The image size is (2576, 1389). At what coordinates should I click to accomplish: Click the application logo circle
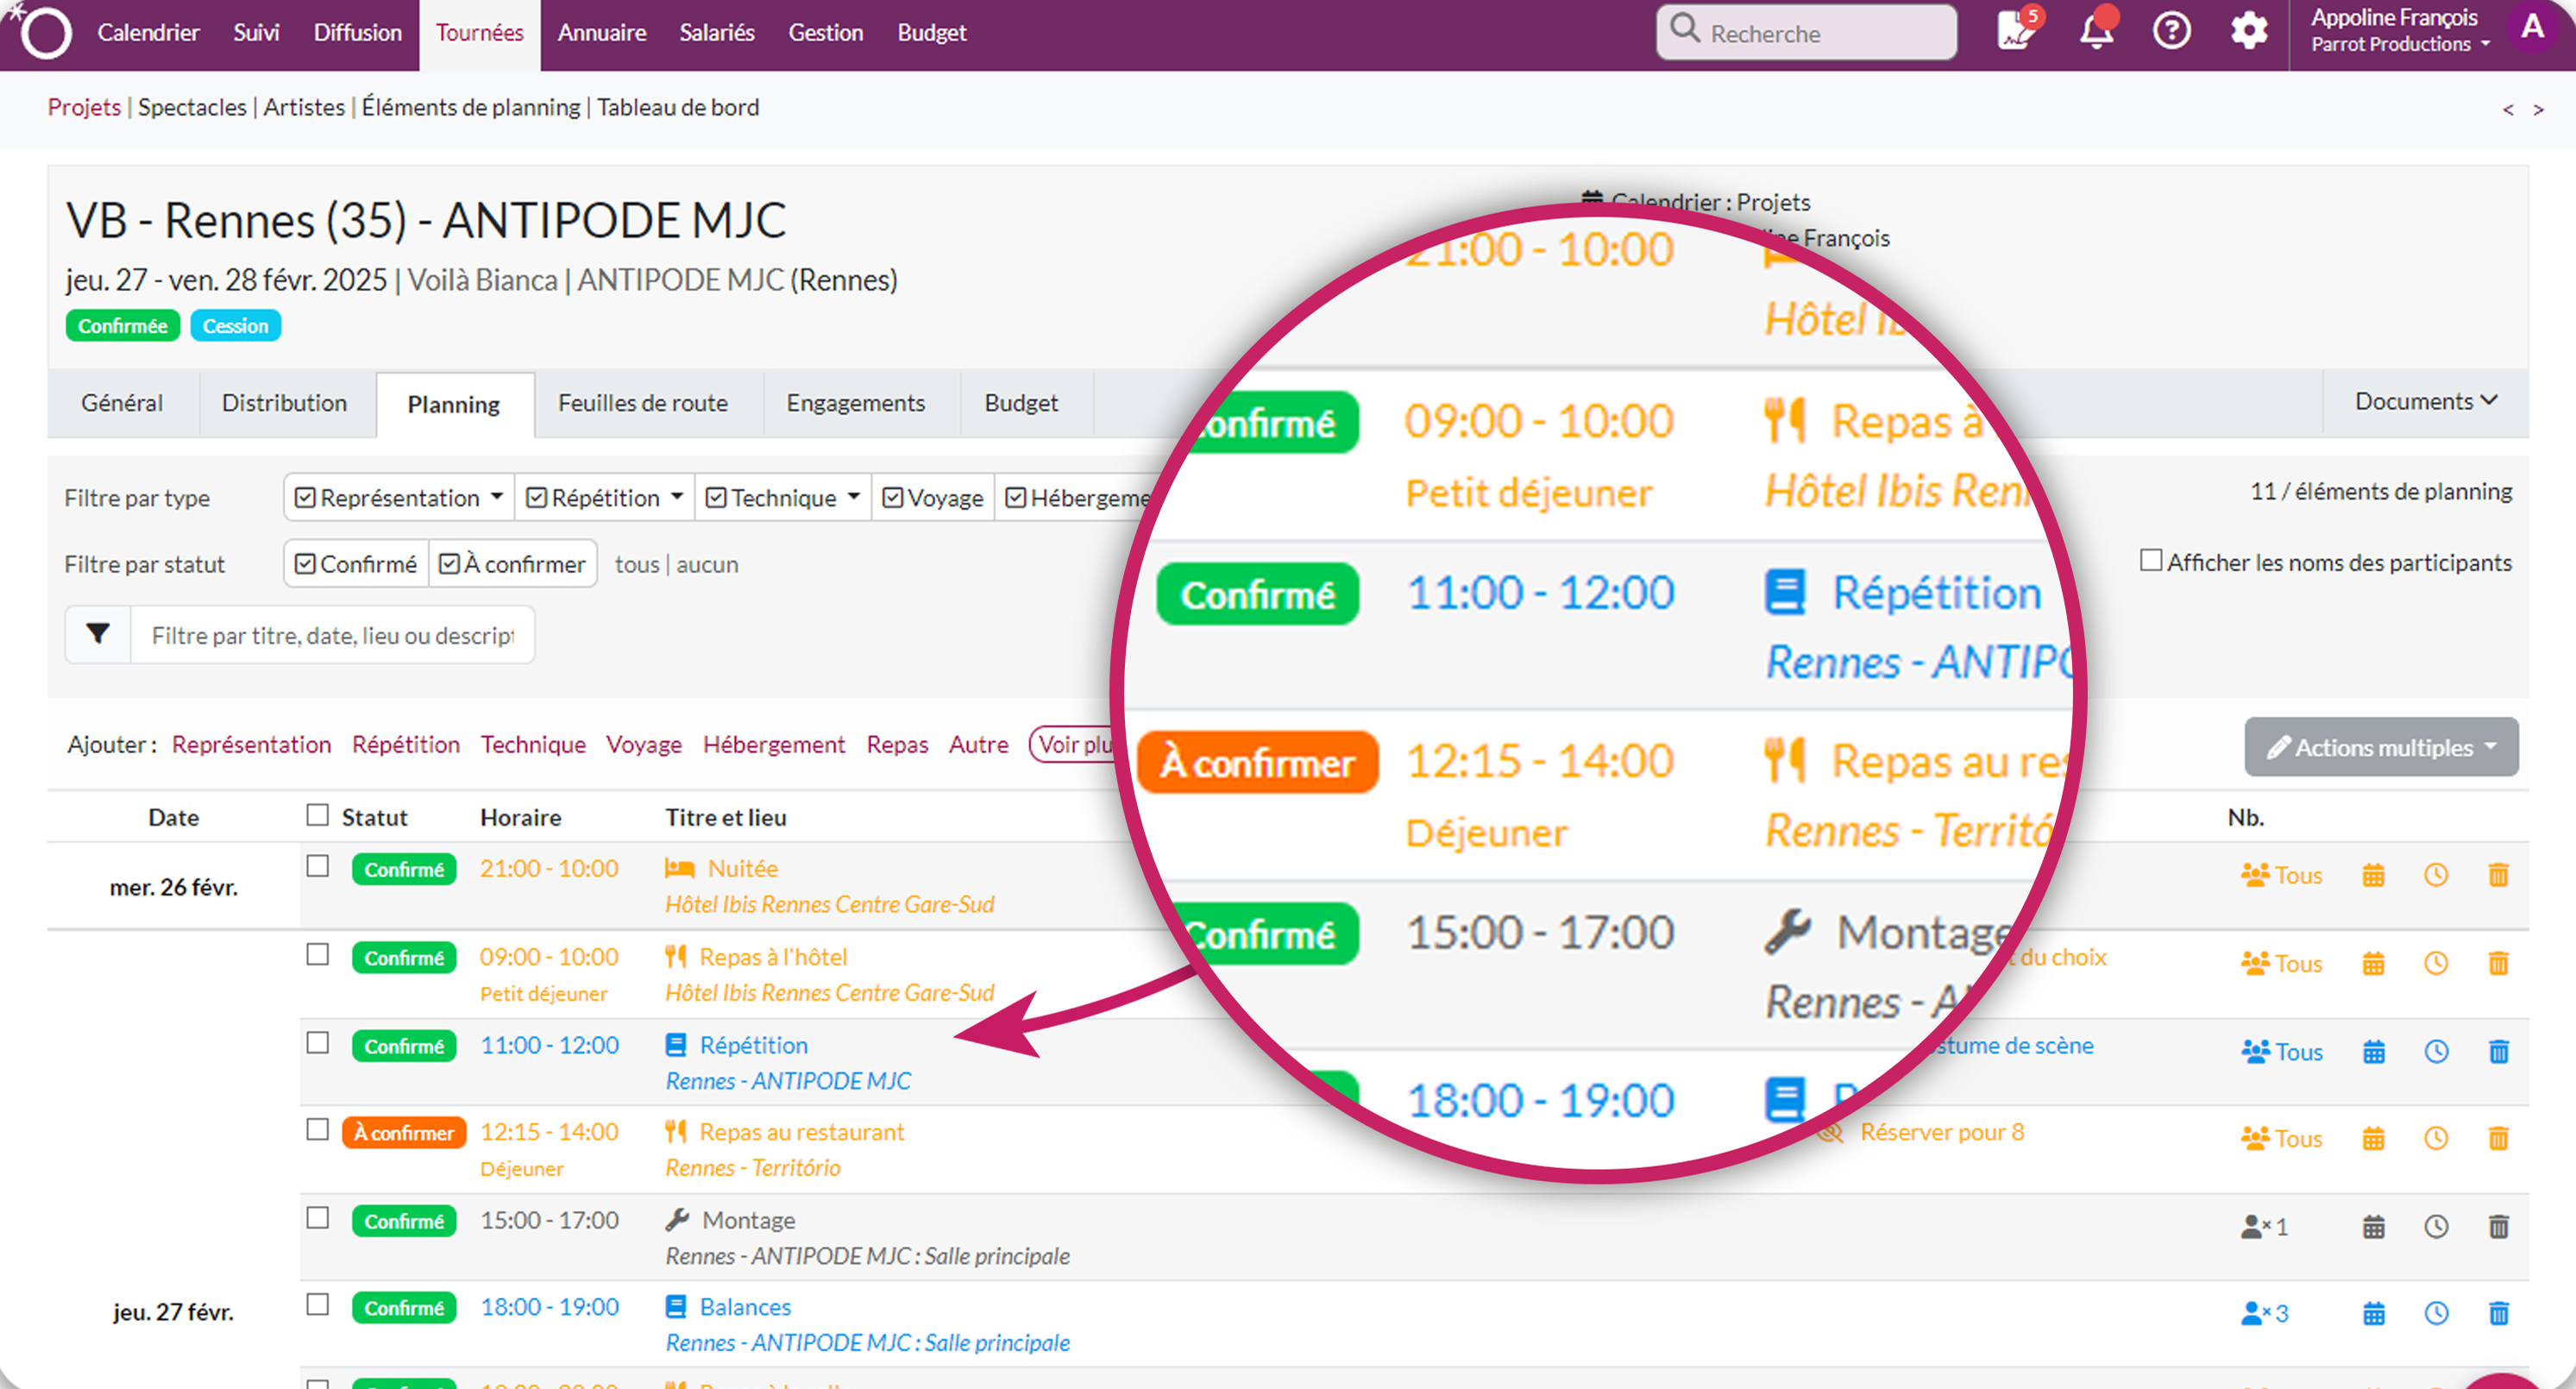pos(45,32)
